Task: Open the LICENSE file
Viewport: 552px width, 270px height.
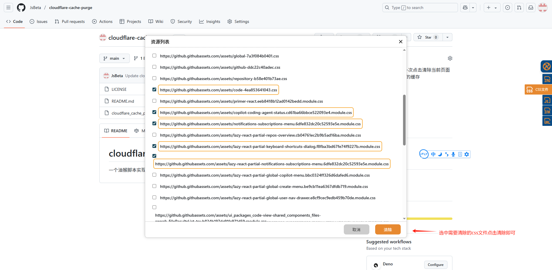Action: pyautogui.click(x=119, y=89)
